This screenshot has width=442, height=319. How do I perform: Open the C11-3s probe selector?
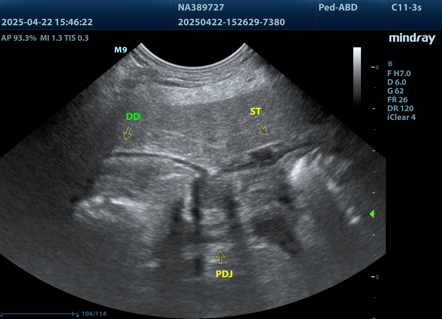point(406,7)
